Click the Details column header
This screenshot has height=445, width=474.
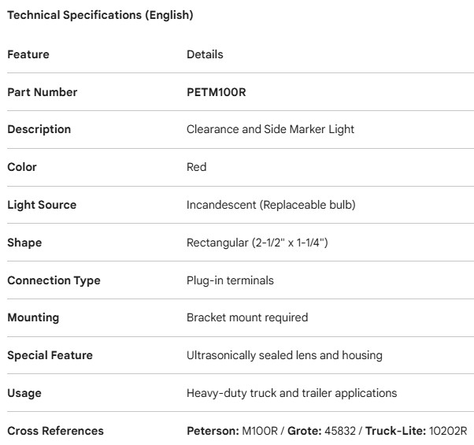(205, 54)
